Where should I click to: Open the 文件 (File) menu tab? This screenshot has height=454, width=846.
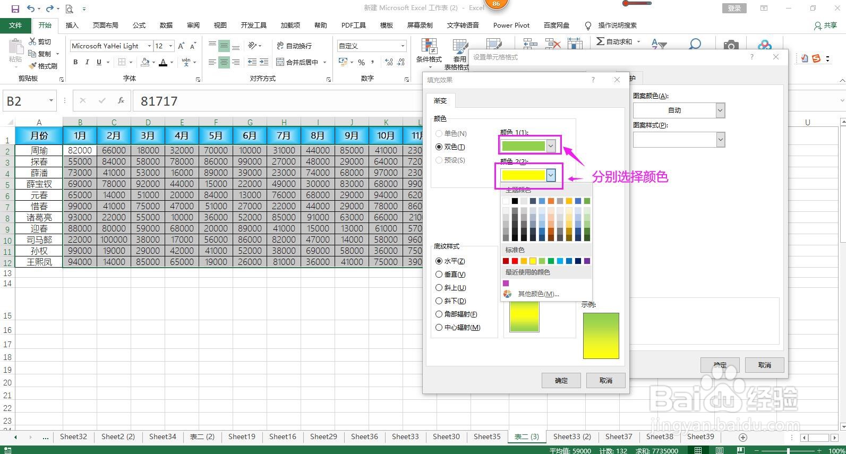point(15,25)
